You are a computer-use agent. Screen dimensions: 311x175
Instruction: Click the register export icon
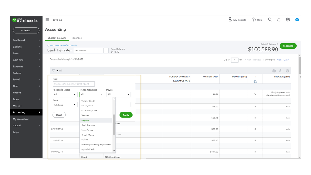tap(281, 71)
